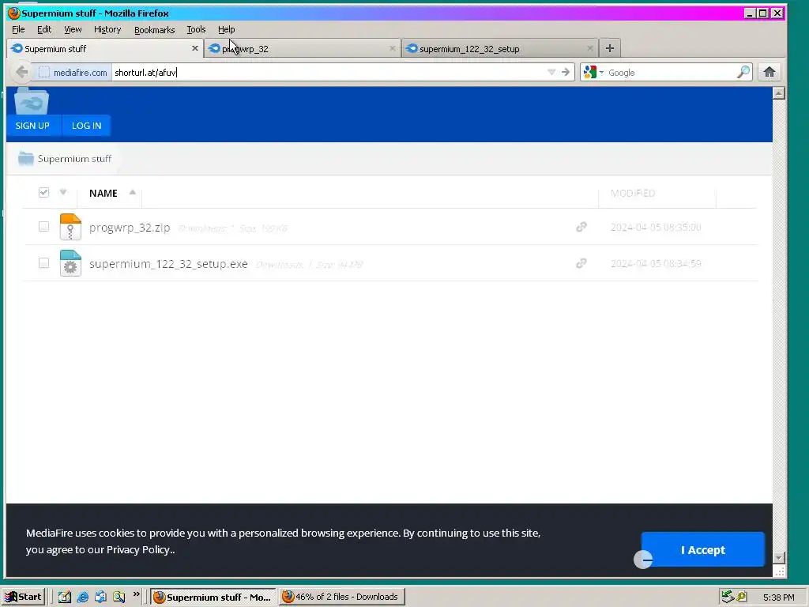Click the MediaFire folder logo icon

(x=32, y=100)
